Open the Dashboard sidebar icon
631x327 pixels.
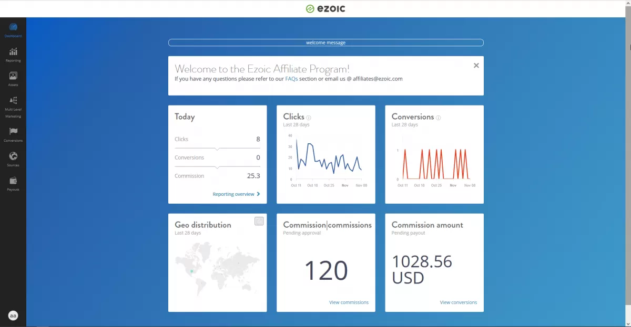(x=13, y=27)
